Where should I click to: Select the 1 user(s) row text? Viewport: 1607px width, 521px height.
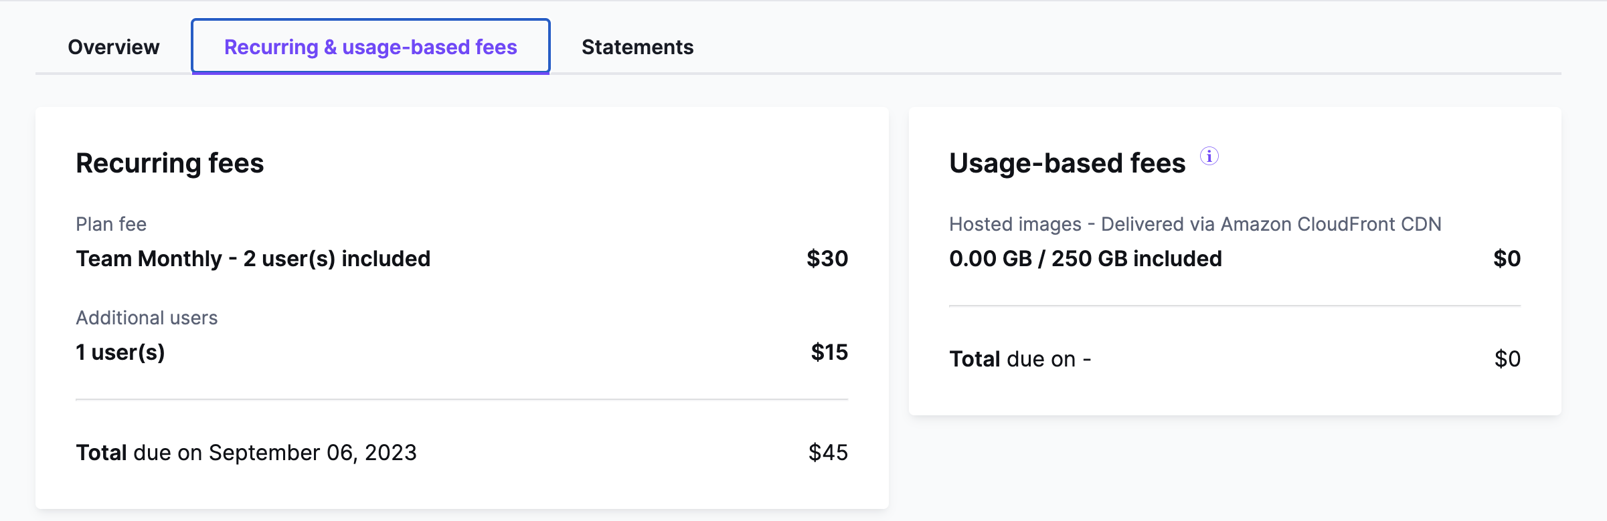click(x=120, y=352)
